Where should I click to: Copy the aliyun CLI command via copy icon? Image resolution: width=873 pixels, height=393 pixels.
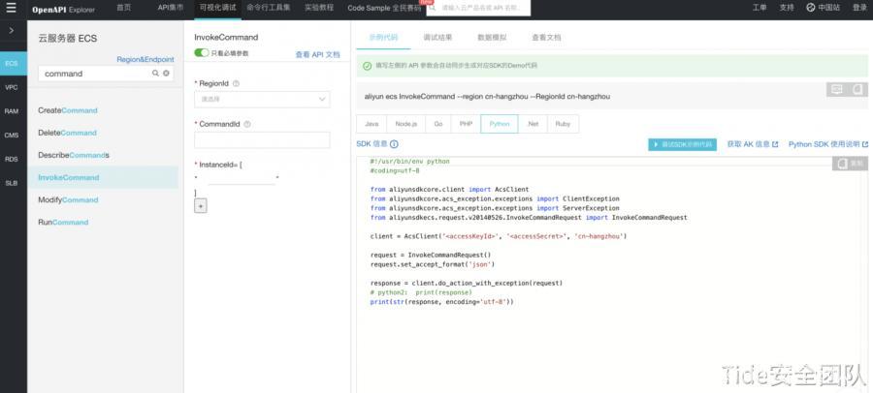[857, 89]
